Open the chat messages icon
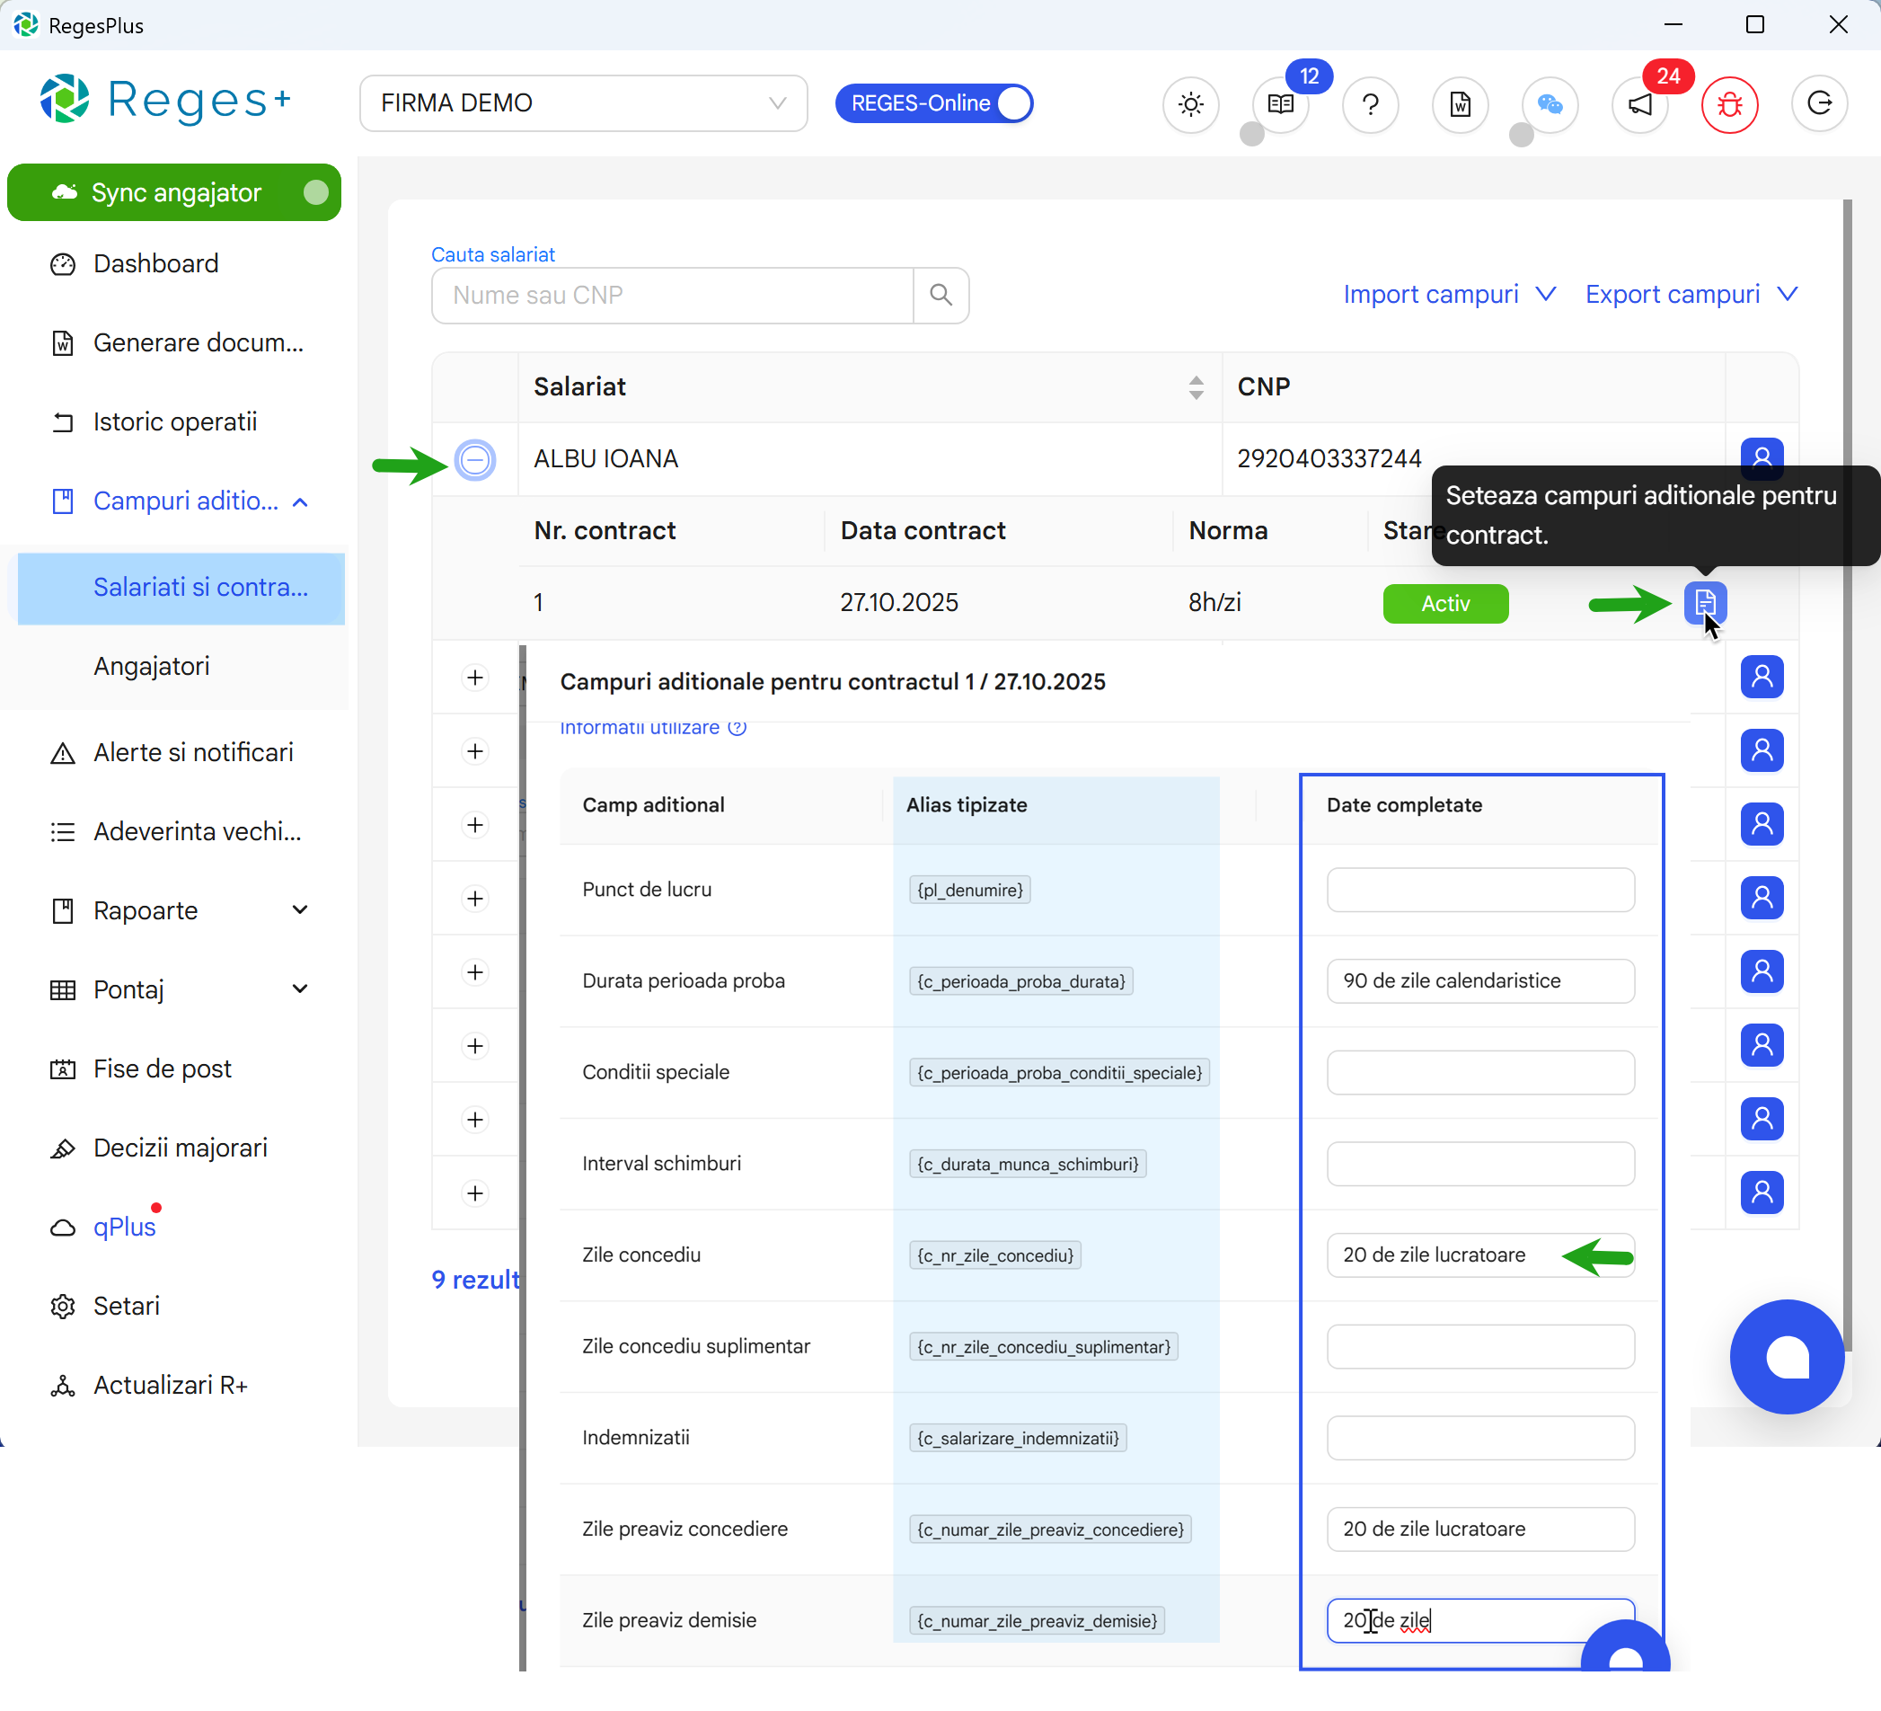This screenshot has width=1881, height=1711. tap(1549, 104)
